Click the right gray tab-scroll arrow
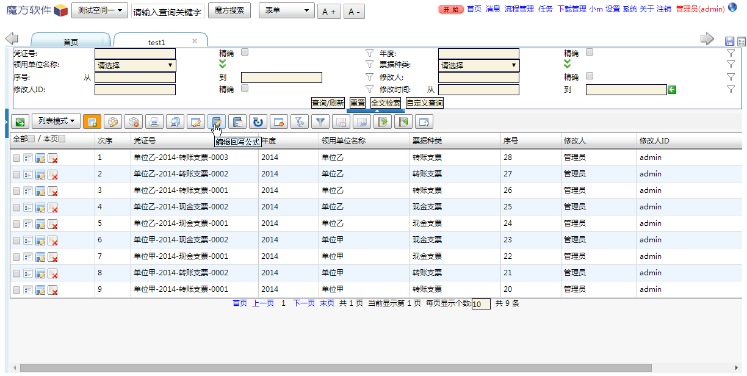The width and height of the screenshot is (747, 376). (x=707, y=38)
